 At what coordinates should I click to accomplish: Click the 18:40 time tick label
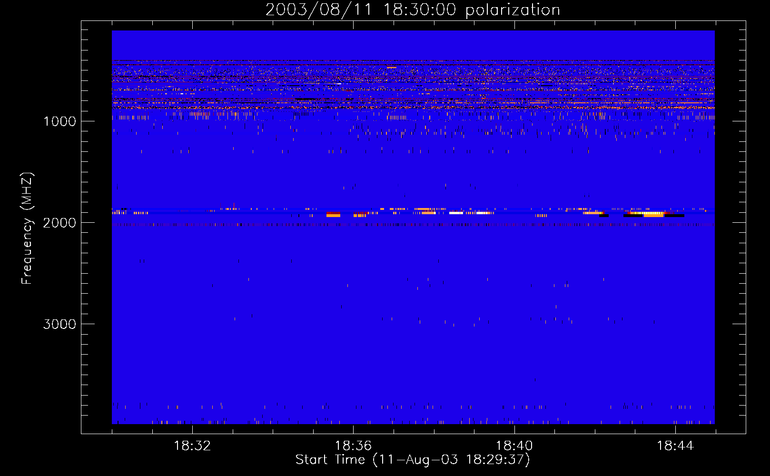(x=514, y=446)
